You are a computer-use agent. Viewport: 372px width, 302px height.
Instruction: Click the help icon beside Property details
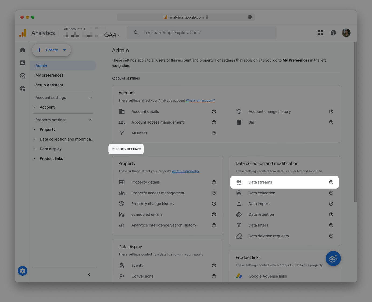coord(214,182)
